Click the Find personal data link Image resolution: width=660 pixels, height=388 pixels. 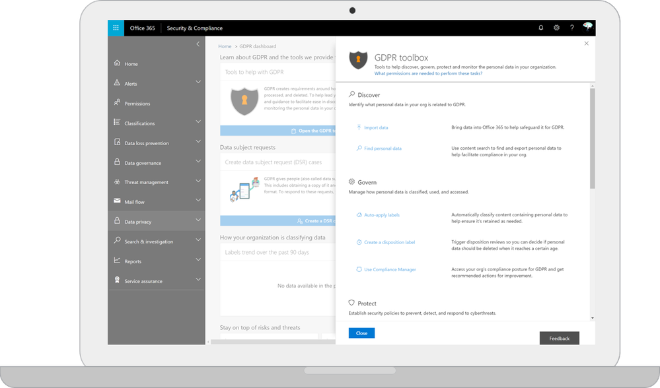pyautogui.click(x=383, y=148)
